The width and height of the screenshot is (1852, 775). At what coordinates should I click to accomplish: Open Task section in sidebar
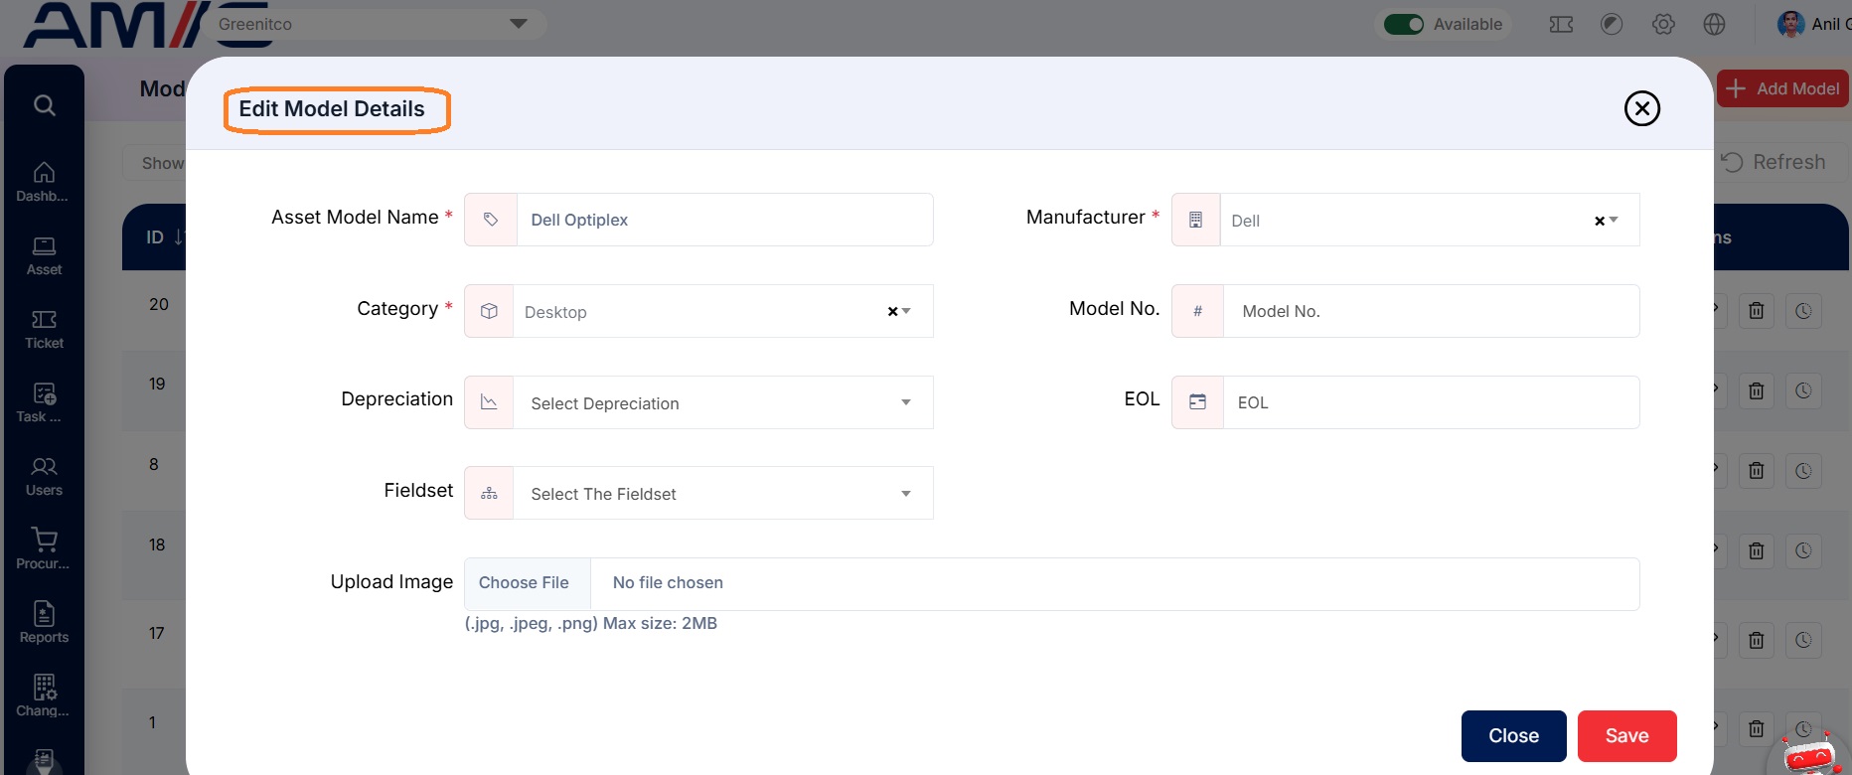coord(44,402)
